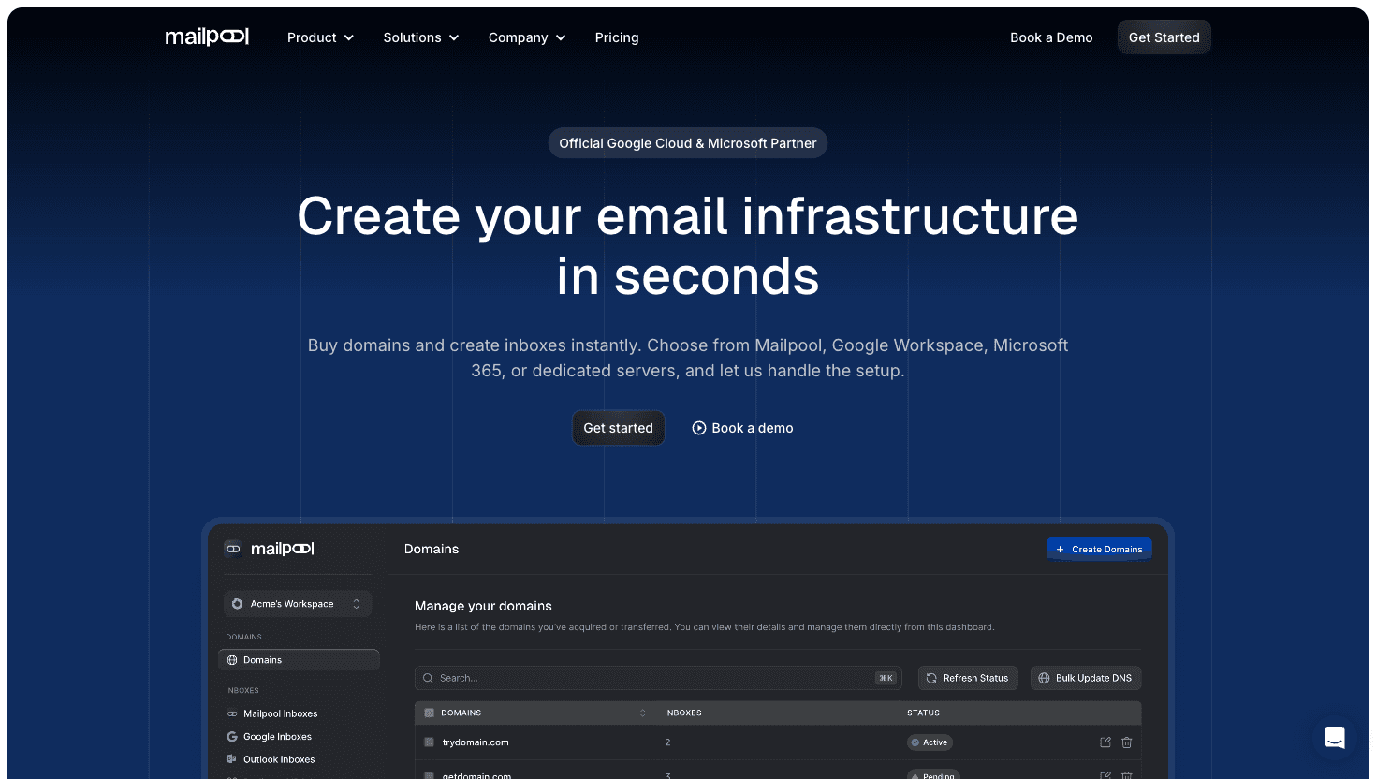Viewport: 1376px width, 779px height.
Task: Open Mailpool Inboxes from the sidebar
Action: coord(280,713)
